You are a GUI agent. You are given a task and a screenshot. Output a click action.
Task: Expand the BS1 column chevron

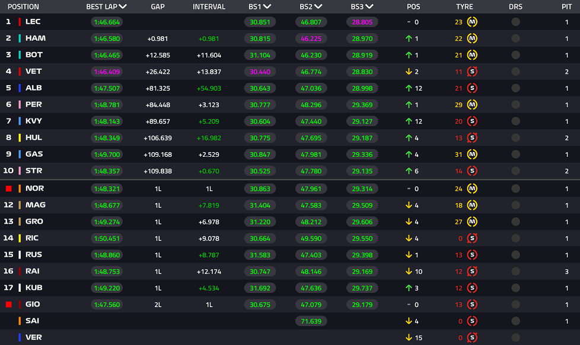click(x=267, y=7)
